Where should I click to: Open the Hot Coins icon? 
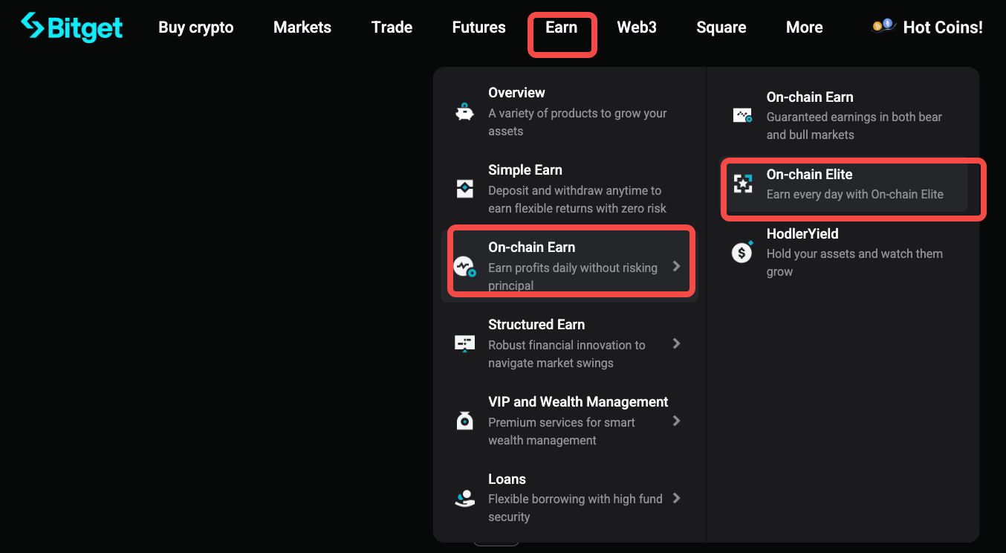coord(883,27)
